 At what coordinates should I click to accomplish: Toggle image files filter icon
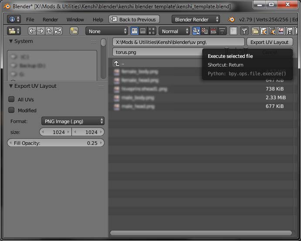pos(281,31)
